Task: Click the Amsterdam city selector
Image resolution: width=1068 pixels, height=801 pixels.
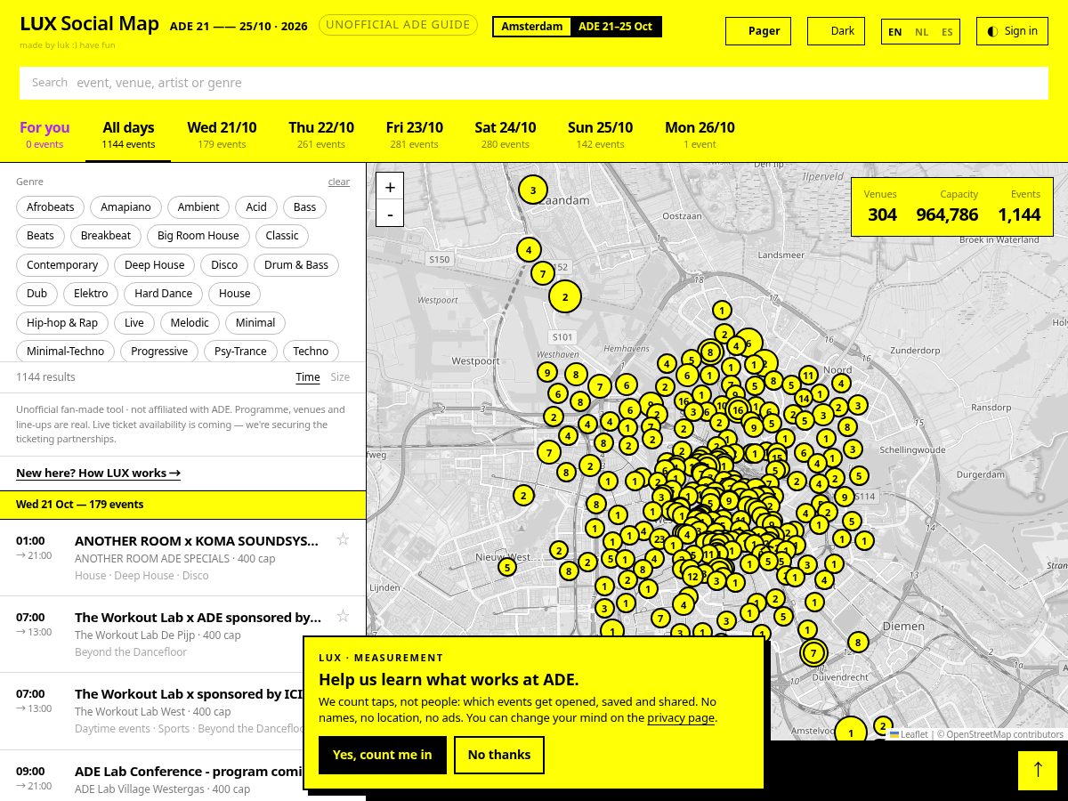Action: pos(532,27)
